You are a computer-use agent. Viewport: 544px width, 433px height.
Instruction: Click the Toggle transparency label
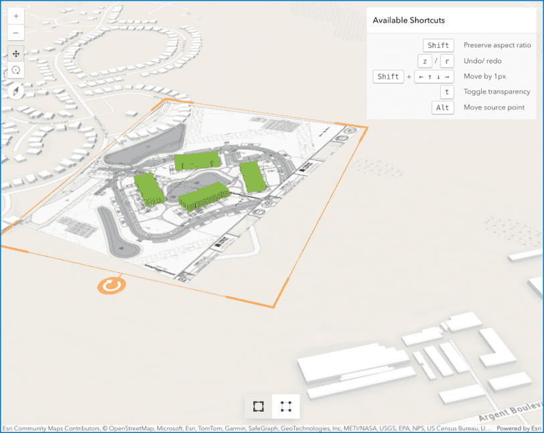(x=497, y=91)
